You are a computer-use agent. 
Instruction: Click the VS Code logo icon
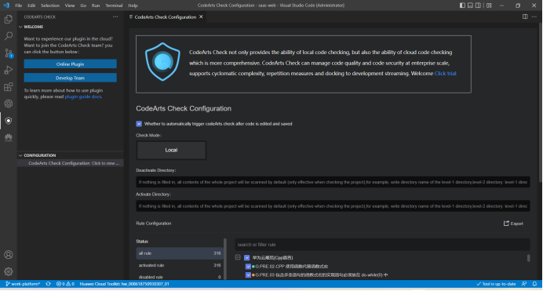click(x=6, y=5)
